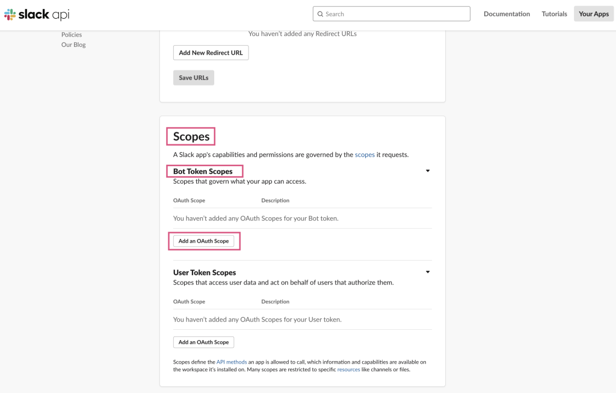The image size is (616, 393).
Task: Open Policies in the sidebar
Action: pyautogui.click(x=72, y=35)
